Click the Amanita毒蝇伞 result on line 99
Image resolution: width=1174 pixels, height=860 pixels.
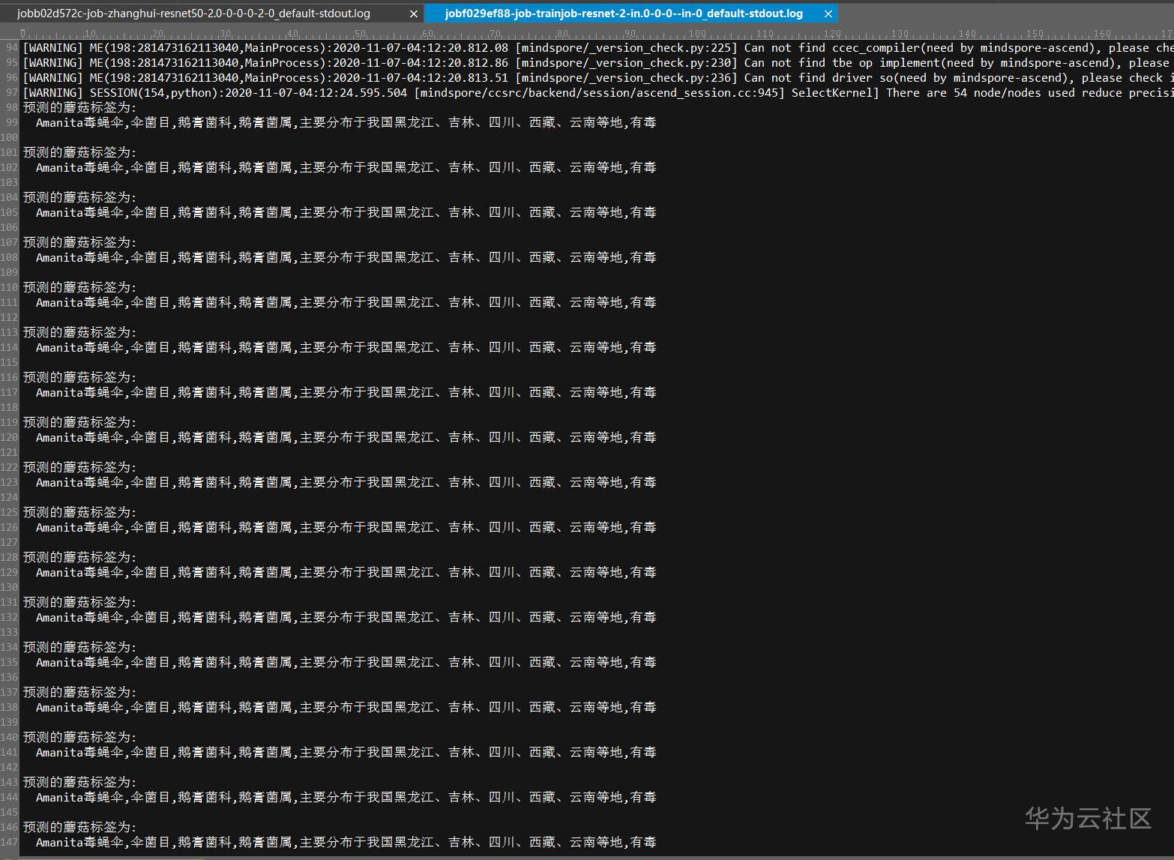[x=346, y=123]
